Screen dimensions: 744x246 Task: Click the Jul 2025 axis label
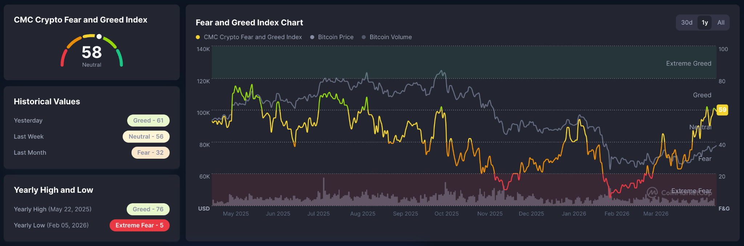coord(319,214)
